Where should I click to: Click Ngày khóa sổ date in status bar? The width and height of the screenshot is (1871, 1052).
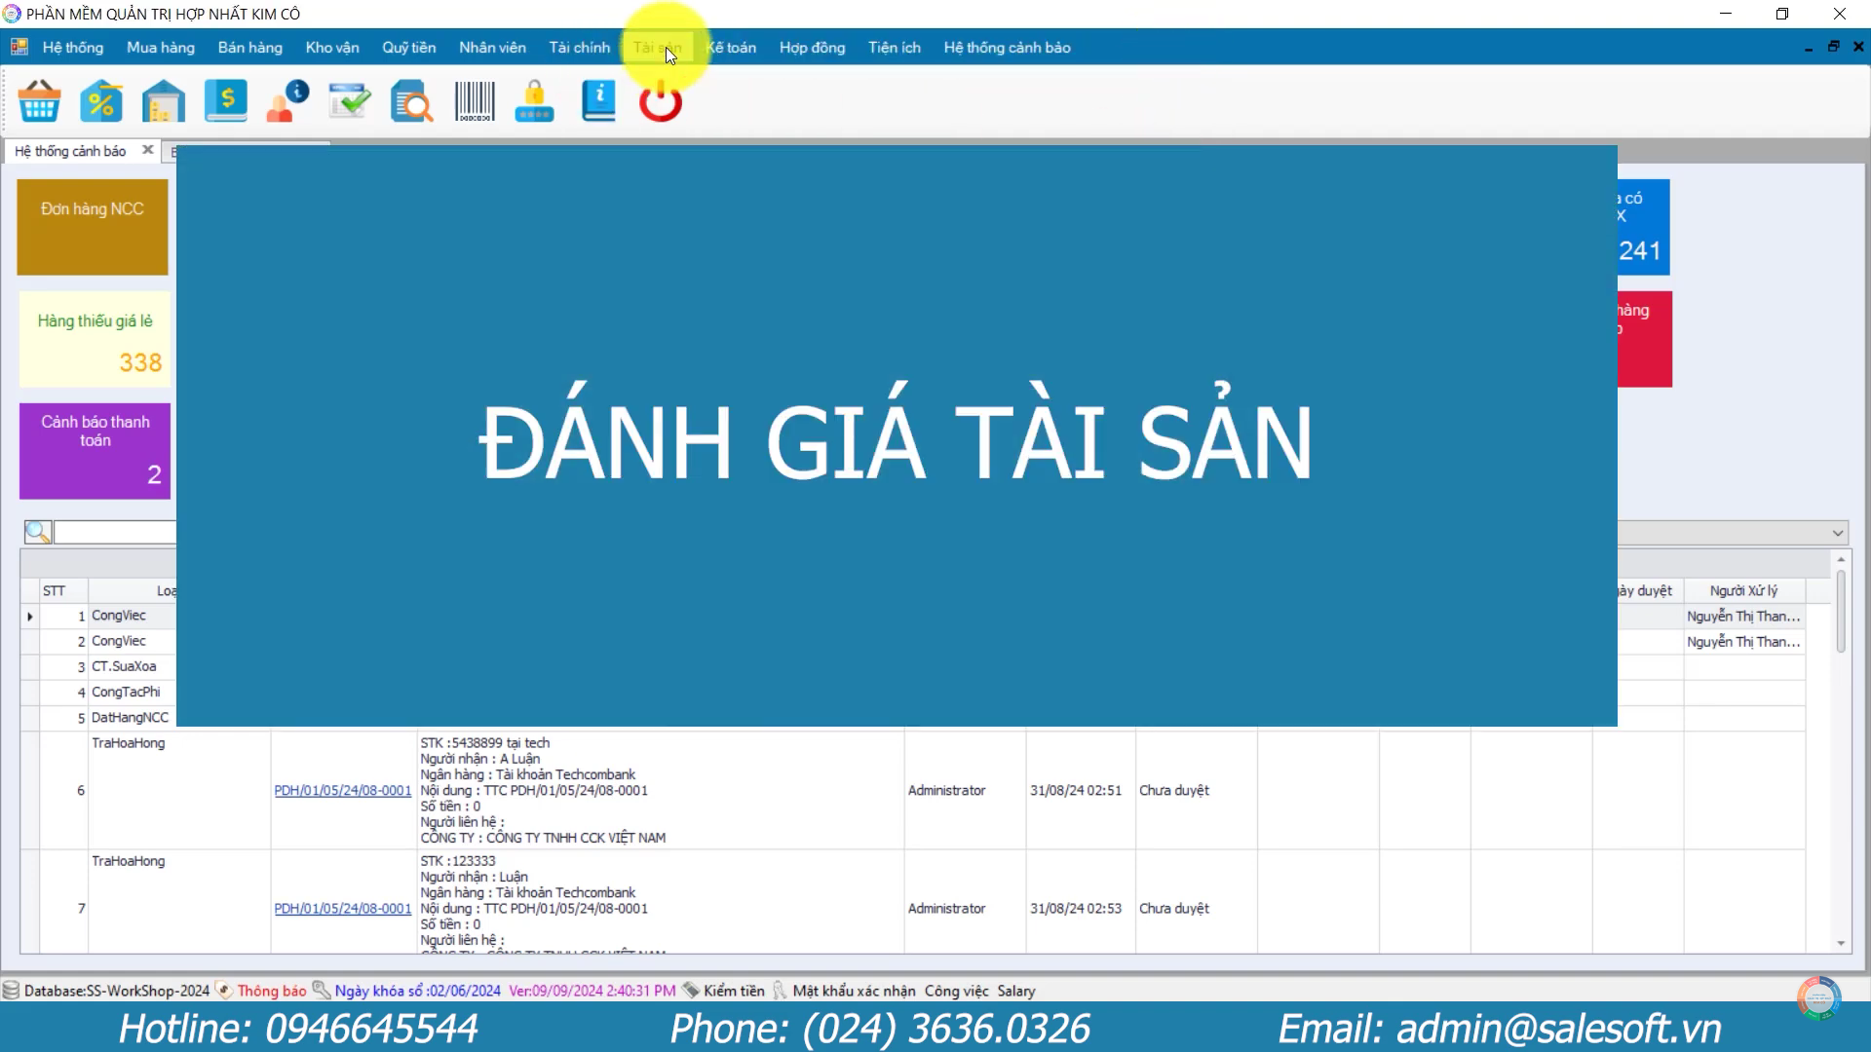tap(417, 991)
